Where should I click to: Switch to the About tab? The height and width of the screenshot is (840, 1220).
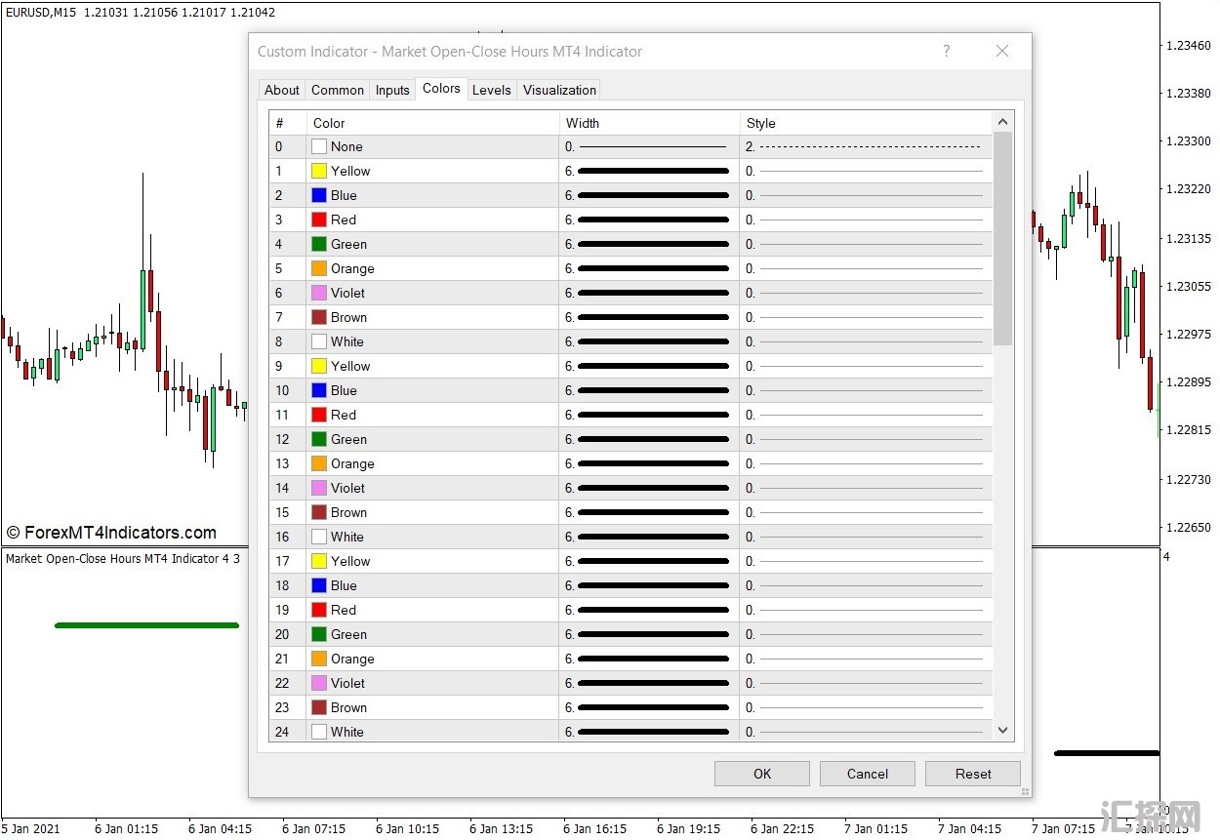[281, 90]
